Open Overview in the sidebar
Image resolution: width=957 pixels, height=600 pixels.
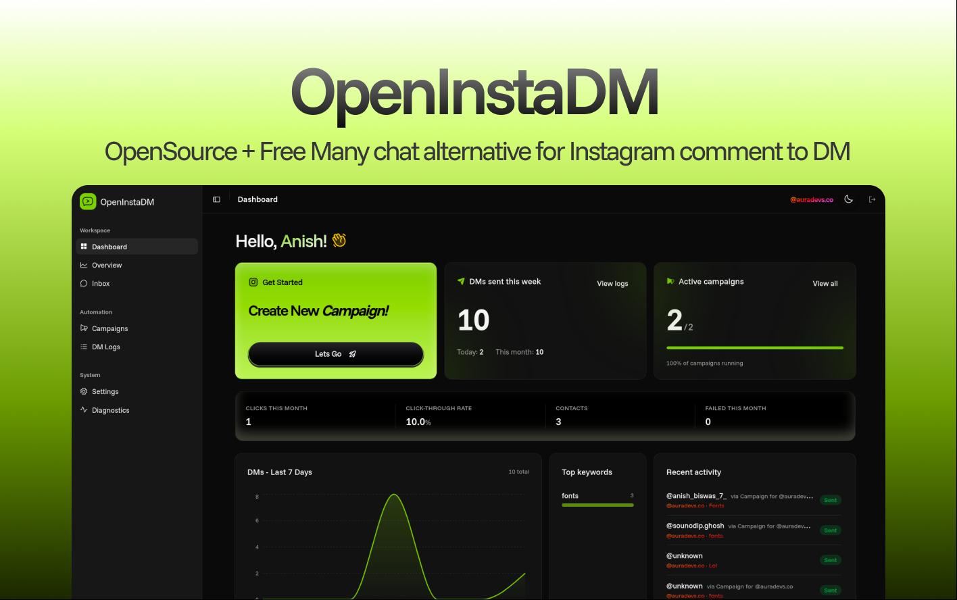137,265
